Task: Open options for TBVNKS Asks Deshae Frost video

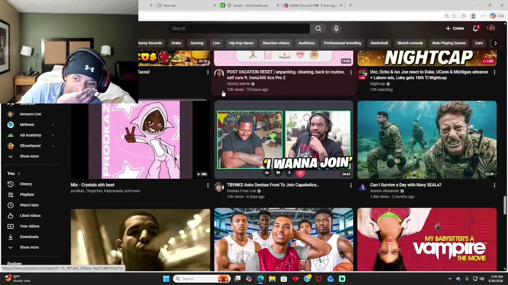Action: (x=351, y=185)
